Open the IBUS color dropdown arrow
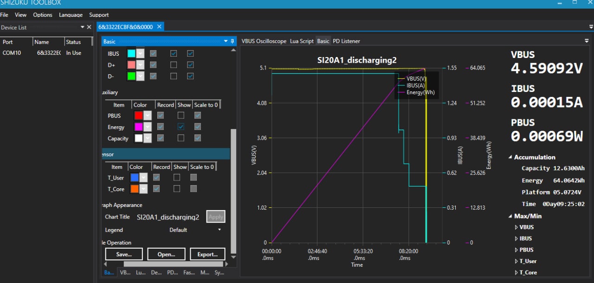The height and width of the screenshot is (283, 594). tap(140, 53)
